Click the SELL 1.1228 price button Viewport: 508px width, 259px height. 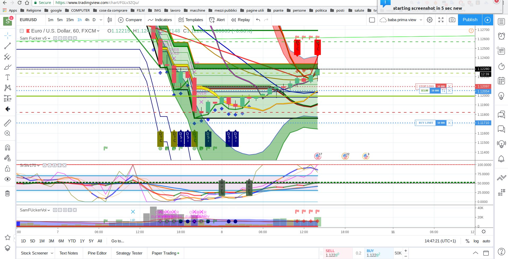point(338,253)
